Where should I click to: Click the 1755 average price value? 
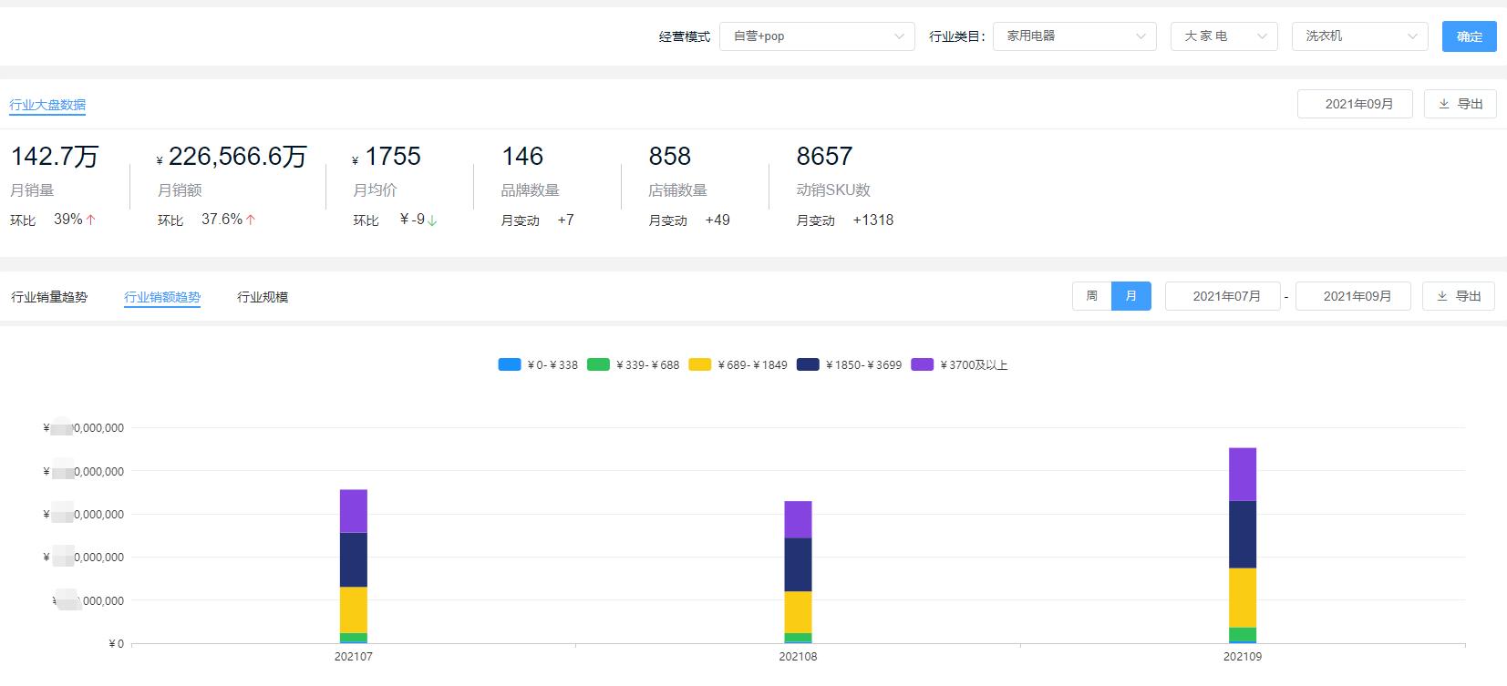[393, 157]
